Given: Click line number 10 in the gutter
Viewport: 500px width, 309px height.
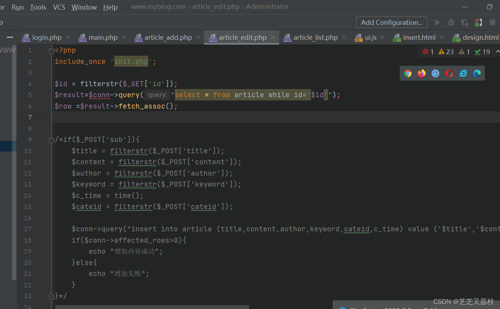Looking at the screenshot, I should click(x=28, y=151).
